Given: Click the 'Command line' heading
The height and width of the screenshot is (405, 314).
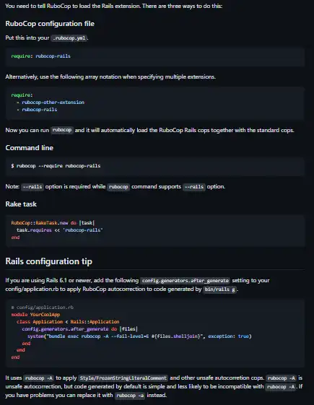Looking at the screenshot, I should coord(29,148).
